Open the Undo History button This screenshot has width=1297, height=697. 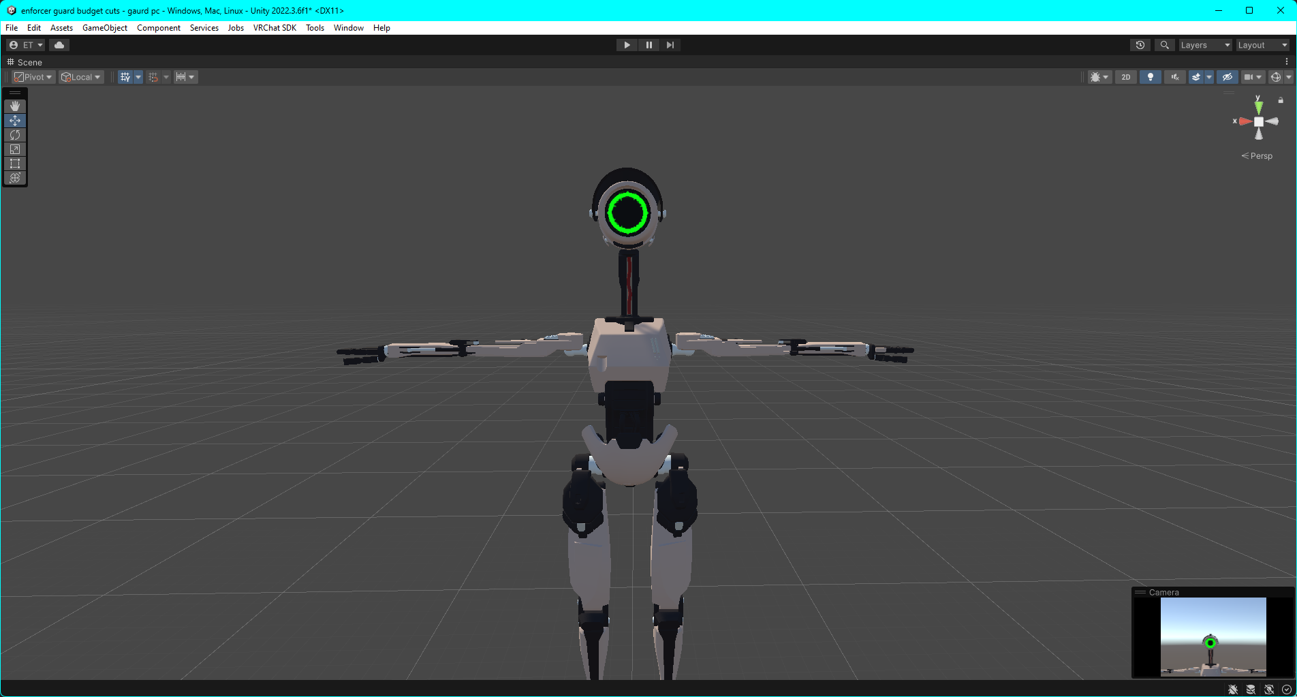click(x=1140, y=45)
